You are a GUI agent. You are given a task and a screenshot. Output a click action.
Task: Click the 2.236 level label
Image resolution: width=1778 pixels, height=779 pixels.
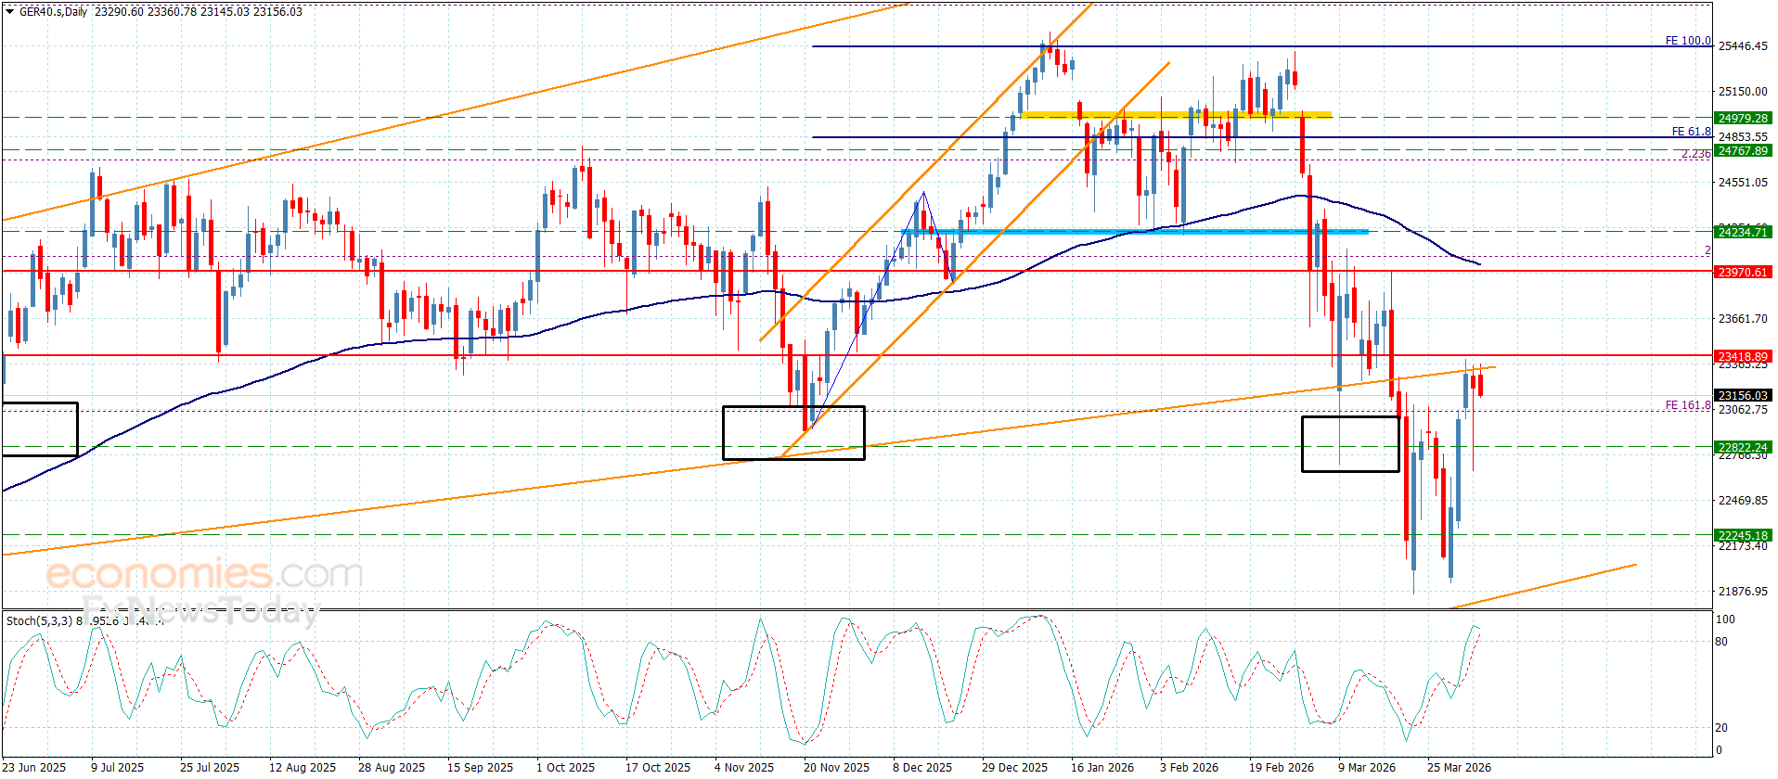(x=1696, y=154)
